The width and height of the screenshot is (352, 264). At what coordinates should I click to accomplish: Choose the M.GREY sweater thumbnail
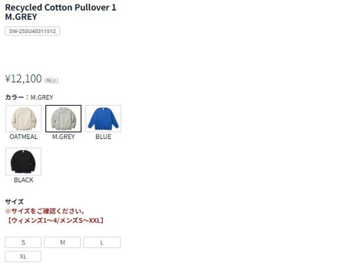tap(63, 119)
